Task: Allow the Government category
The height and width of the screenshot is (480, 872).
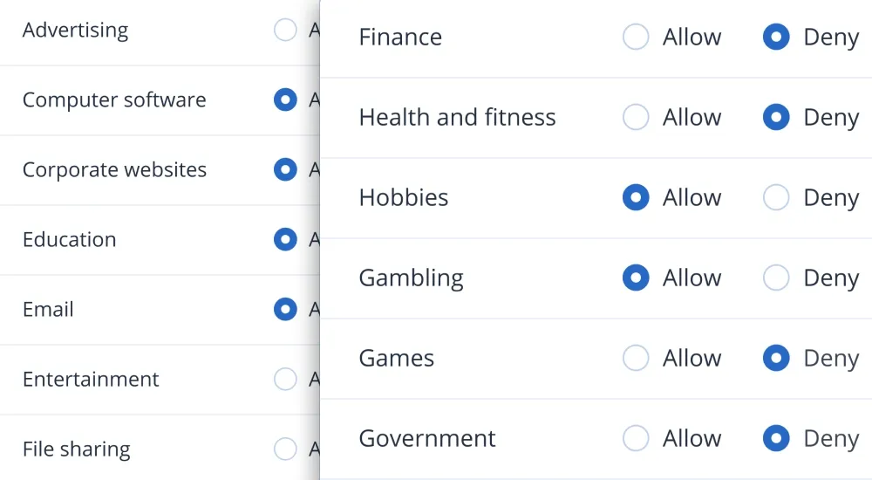Action: (636, 438)
